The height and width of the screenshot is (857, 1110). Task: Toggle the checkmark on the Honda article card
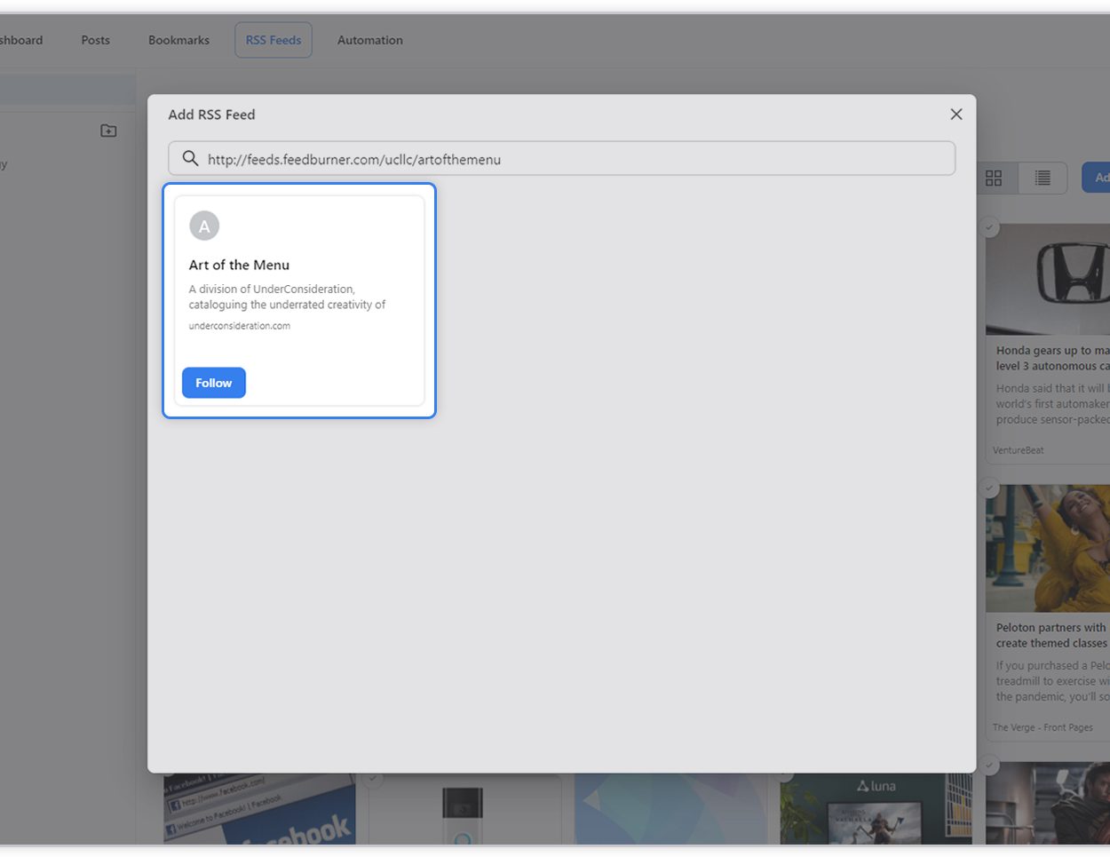tap(989, 227)
